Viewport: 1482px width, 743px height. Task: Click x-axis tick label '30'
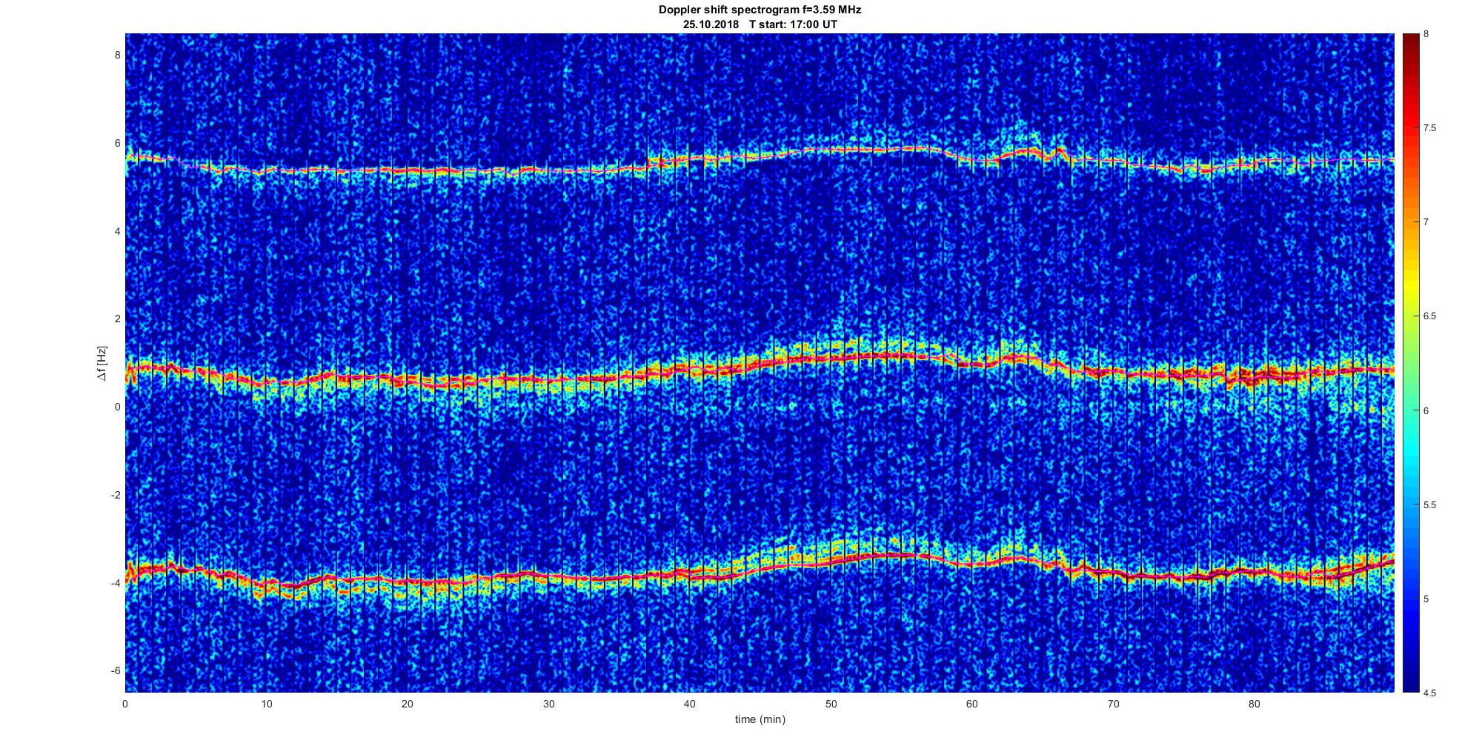point(548,704)
